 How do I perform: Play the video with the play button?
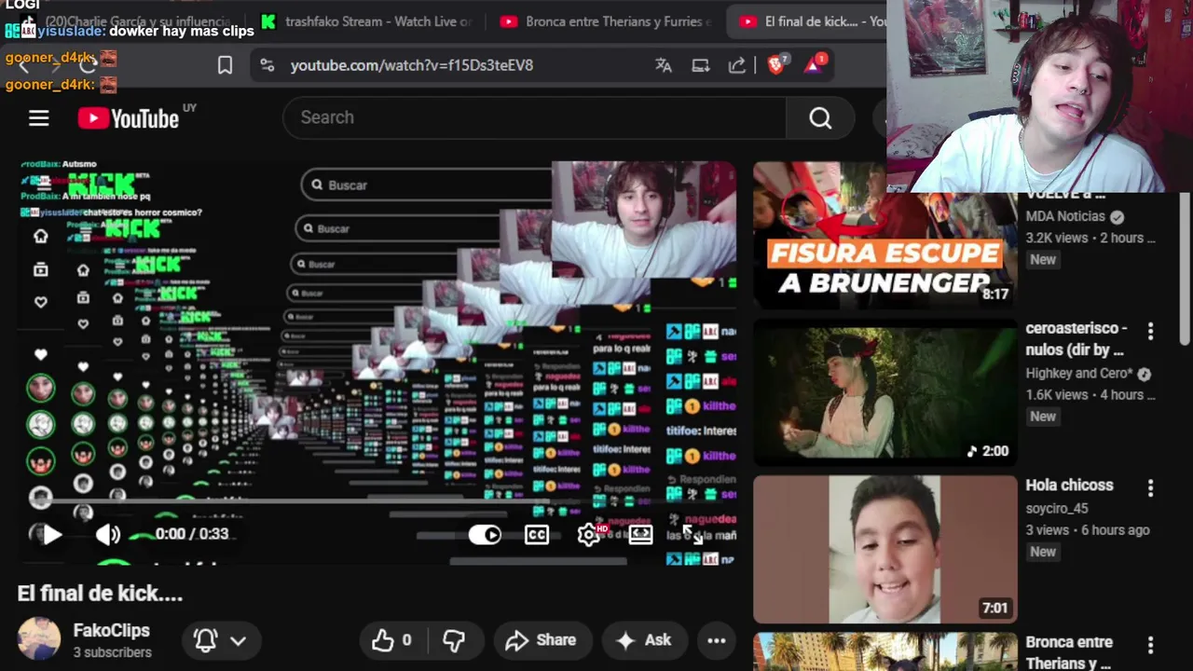click(x=52, y=534)
